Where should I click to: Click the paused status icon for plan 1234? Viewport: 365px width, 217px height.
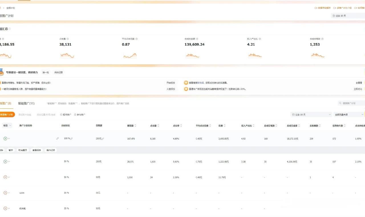click(5, 193)
